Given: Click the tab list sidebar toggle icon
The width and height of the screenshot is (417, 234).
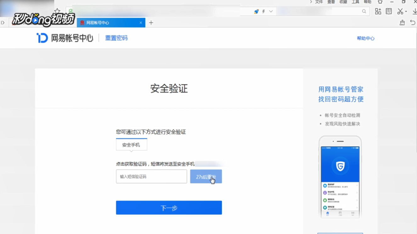Looking at the screenshot, I should [3, 23].
